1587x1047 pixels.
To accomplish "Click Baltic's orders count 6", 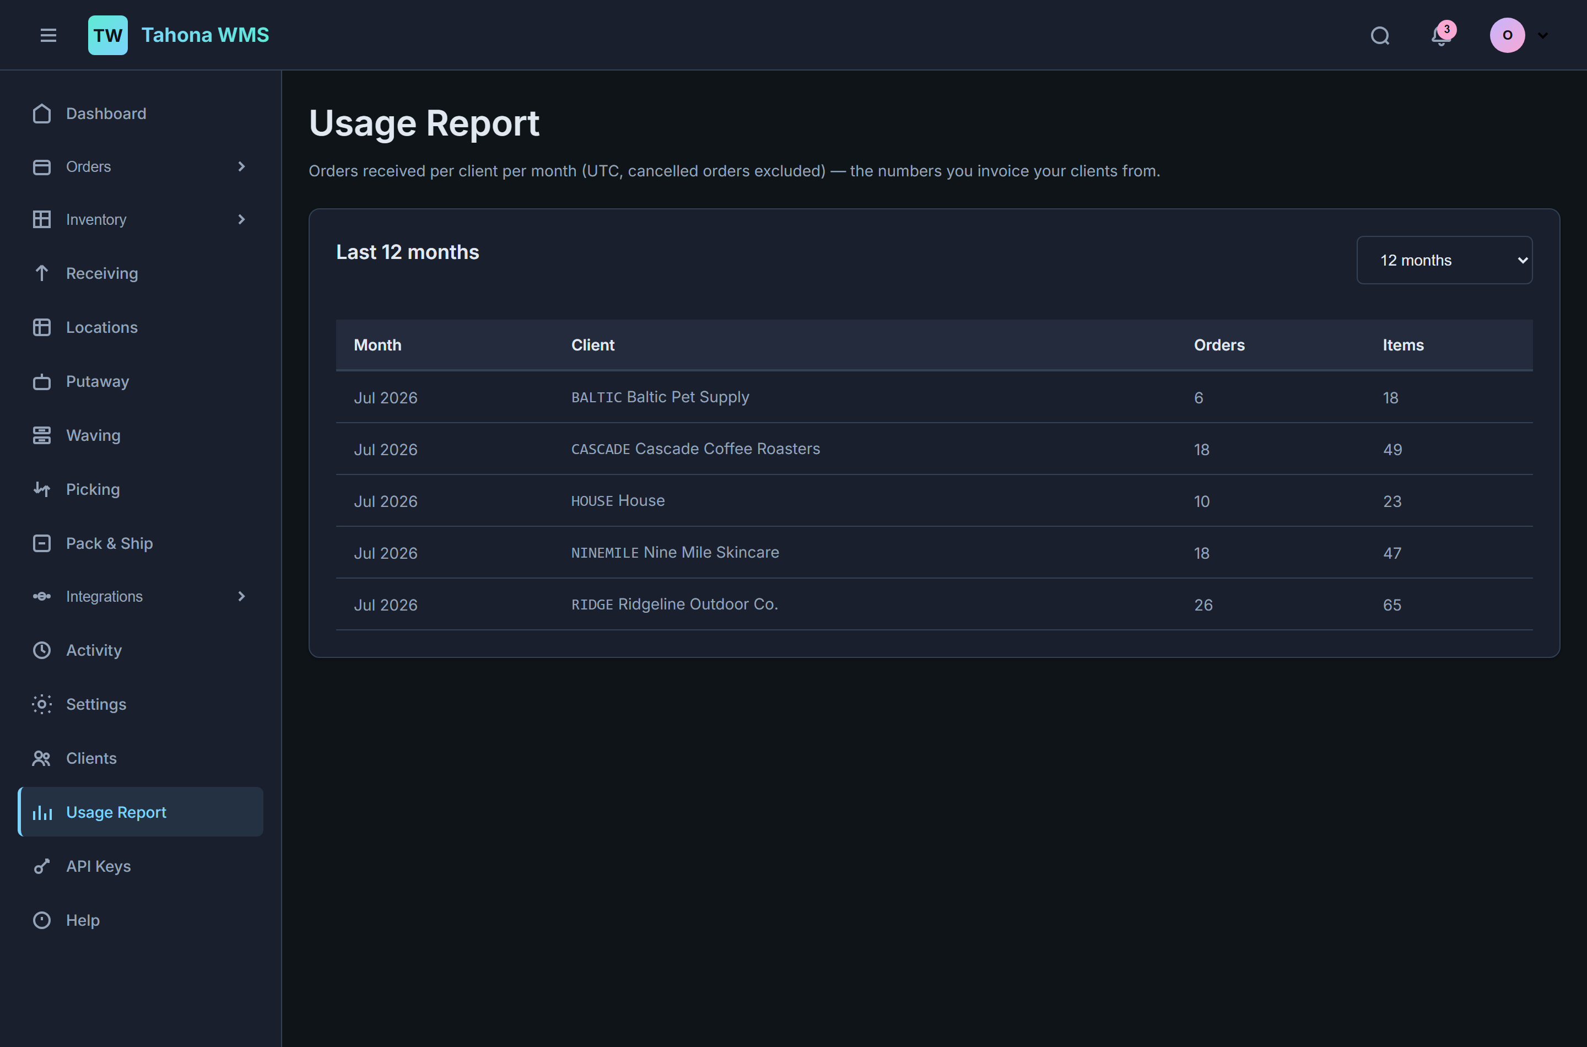I will point(1199,398).
